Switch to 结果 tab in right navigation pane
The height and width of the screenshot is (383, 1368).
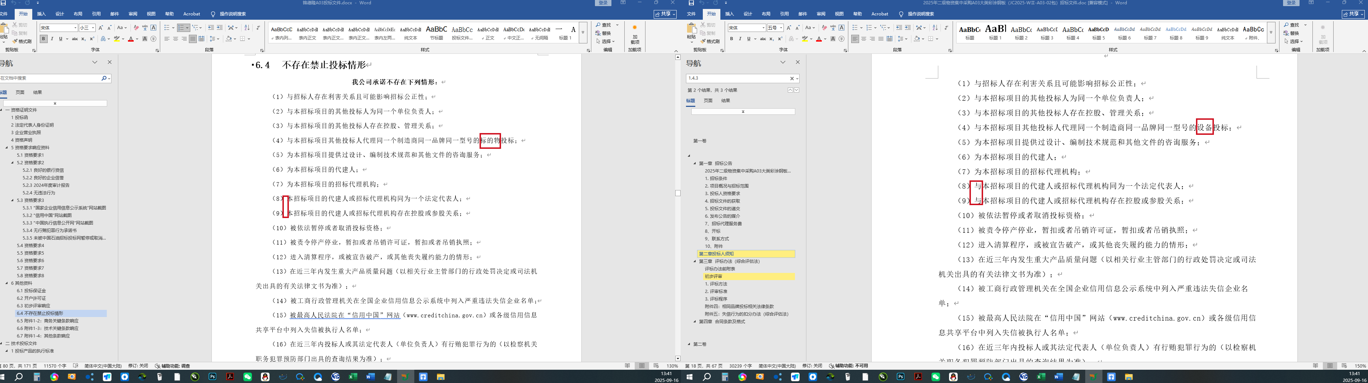point(725,100)
